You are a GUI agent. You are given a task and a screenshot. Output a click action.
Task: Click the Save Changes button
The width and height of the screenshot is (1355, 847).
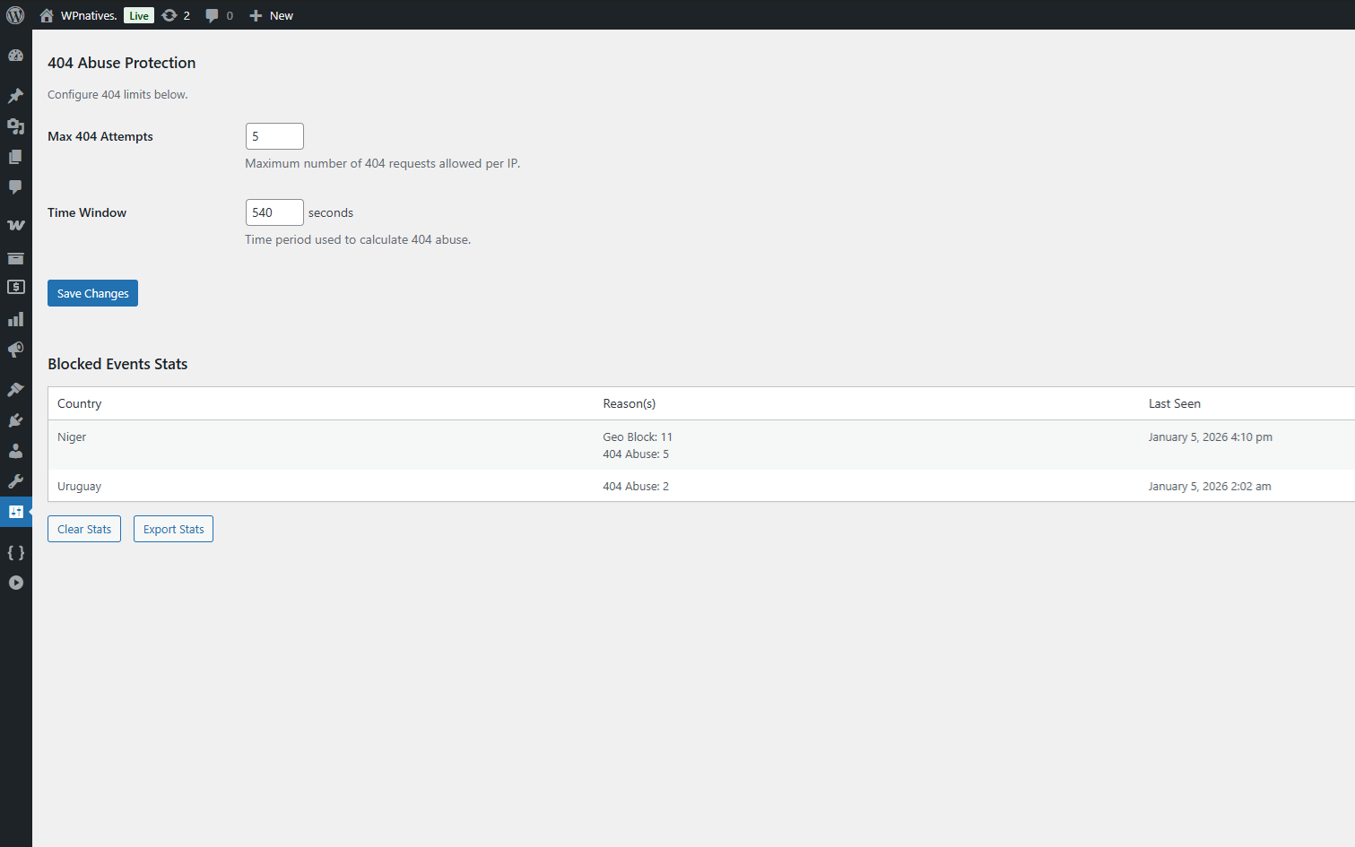pos(92,293)
